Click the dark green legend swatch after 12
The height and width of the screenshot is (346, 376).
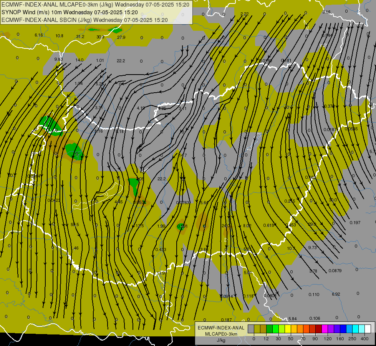click(x=269, y=329)
